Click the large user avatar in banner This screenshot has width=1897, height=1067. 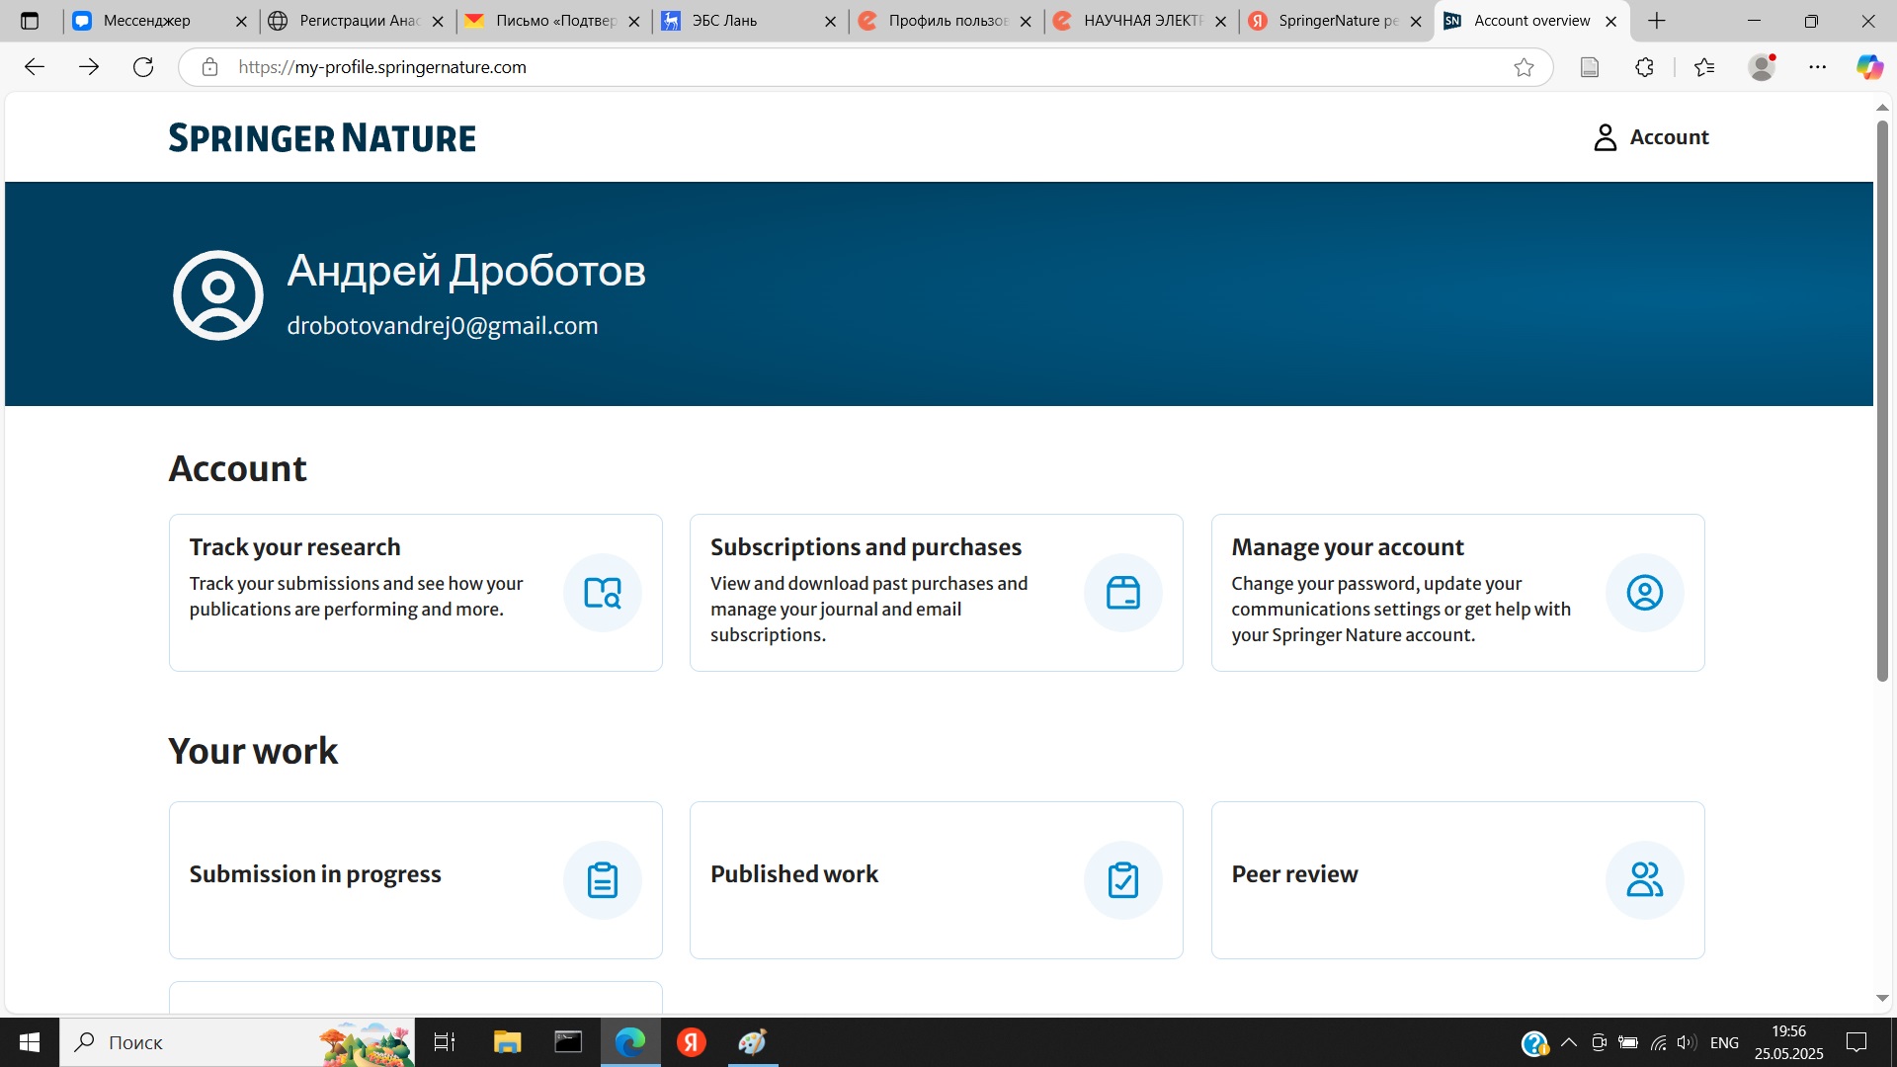click(x=218, y=295)
